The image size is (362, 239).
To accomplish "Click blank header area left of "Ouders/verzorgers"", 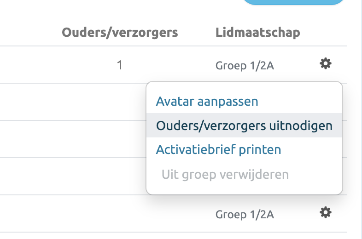I will pyautogui.click(x=28, y=33).
